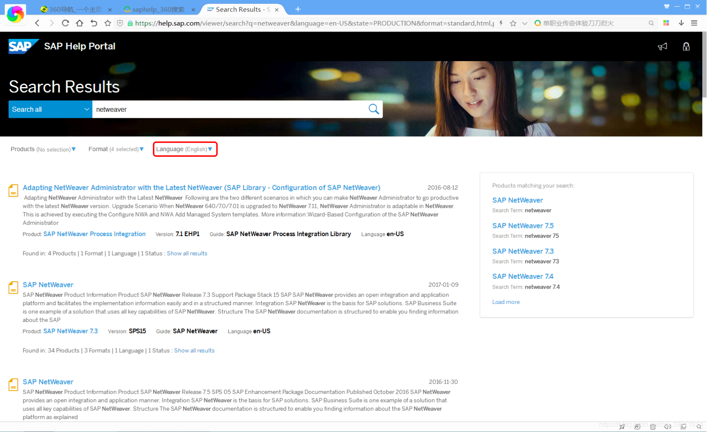Open the Language (English) filter dropdown
The image size is (707, 432).
pyautogui.click(x=184, y=149)
